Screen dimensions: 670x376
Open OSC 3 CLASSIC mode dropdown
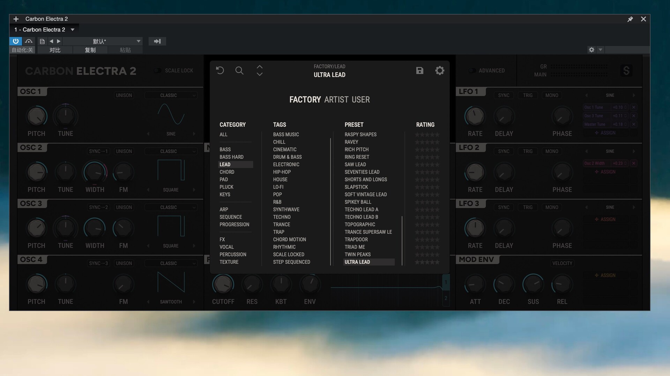click(x=171, y=207)
